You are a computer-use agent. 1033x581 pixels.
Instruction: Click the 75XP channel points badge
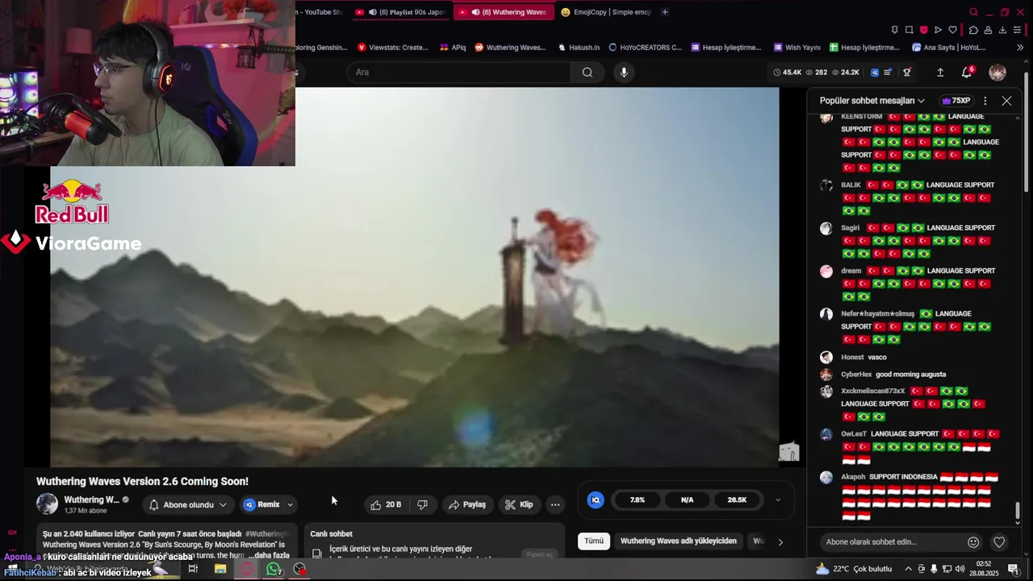pyautogui.click(x=956, y=101)
